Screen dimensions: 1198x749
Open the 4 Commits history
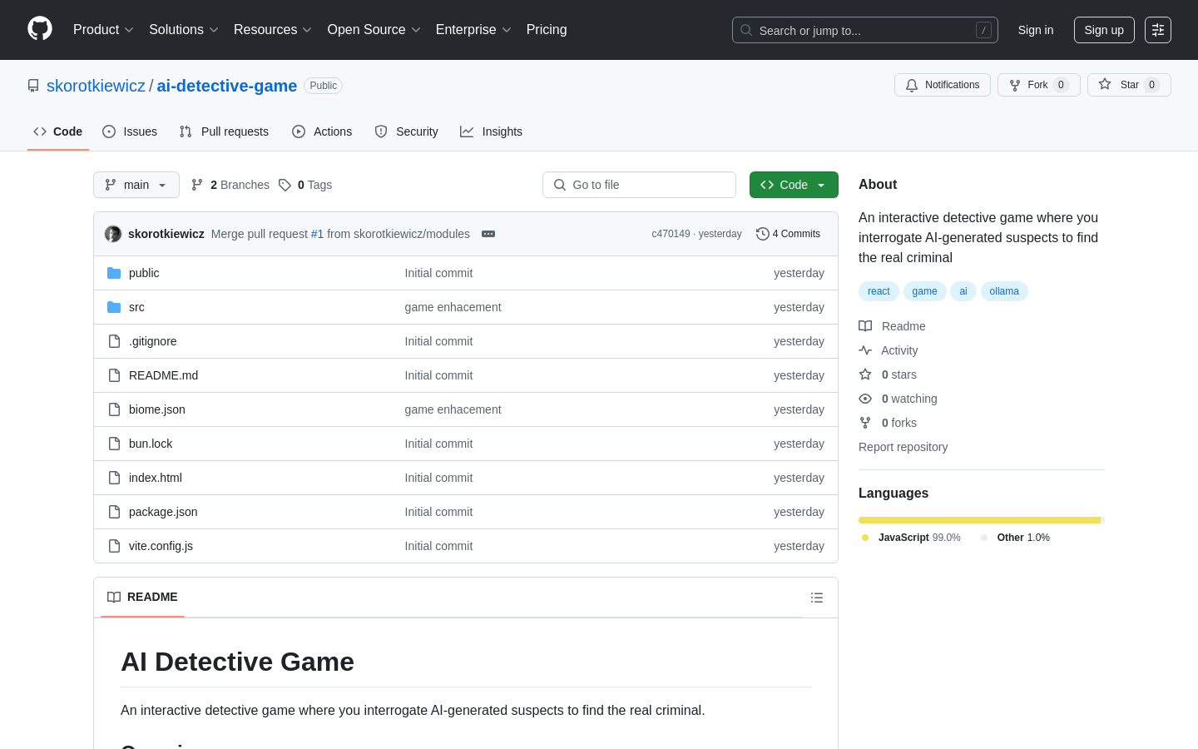[x=788, y=234]
